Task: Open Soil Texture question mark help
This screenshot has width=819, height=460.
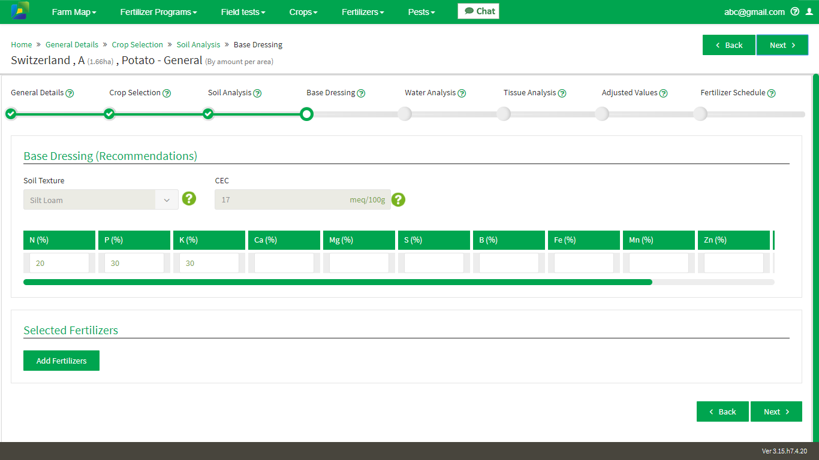Action: [x=189, y=199]
